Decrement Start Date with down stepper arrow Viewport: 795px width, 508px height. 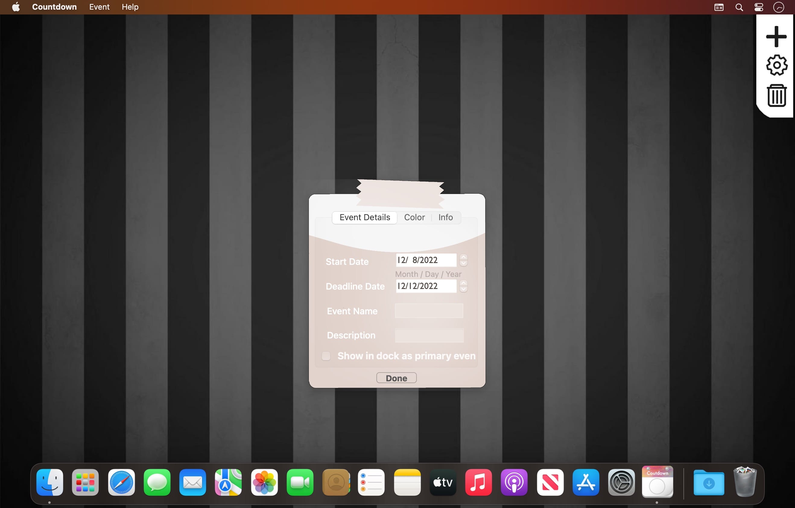tap(463, 263)
